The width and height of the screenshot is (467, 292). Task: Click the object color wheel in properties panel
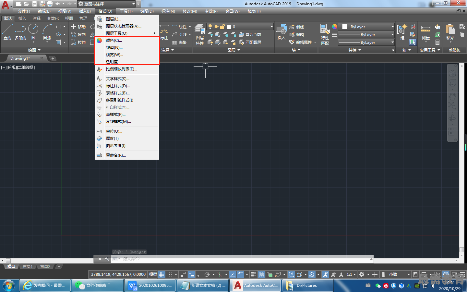335,27
